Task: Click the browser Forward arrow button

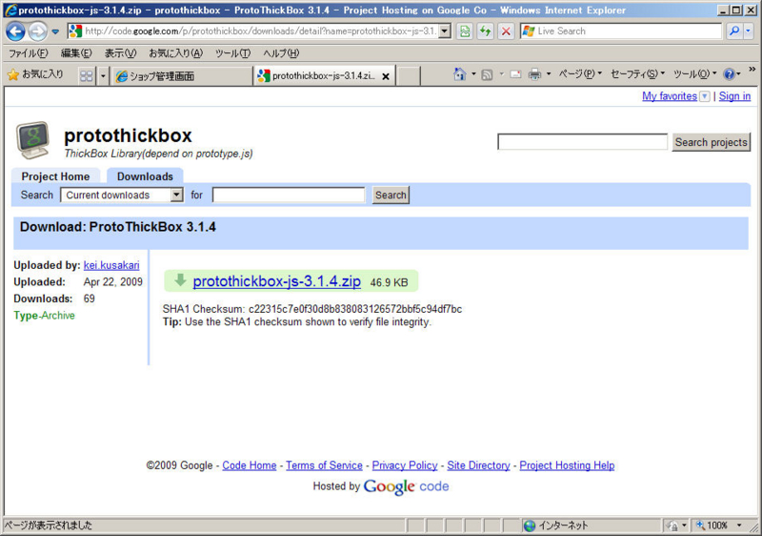Action: click(38, 31)
